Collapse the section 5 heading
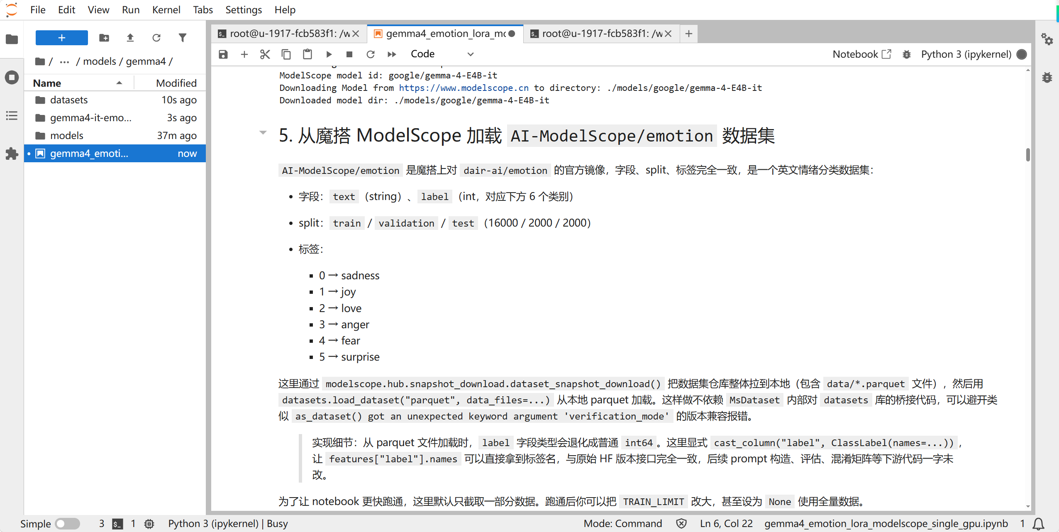Screen dimensions: 1059x532 click(263, 133)
